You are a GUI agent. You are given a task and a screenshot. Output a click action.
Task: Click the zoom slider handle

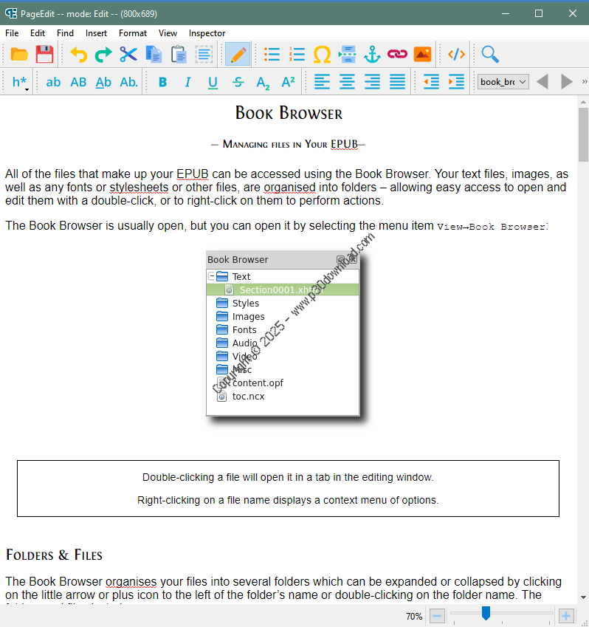click(486, 613)
